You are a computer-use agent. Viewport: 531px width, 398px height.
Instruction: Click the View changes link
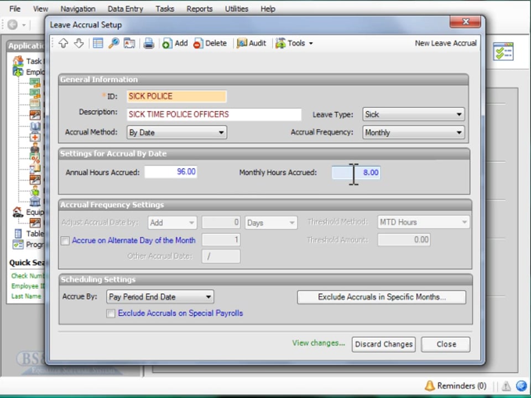pos(319,343)
